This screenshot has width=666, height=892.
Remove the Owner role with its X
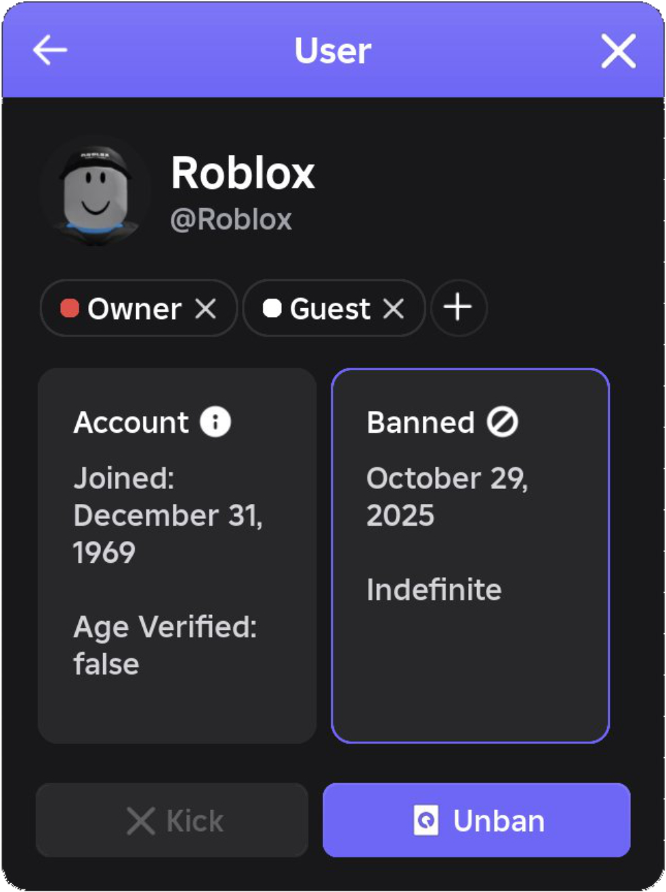click(x=205, y=309)
